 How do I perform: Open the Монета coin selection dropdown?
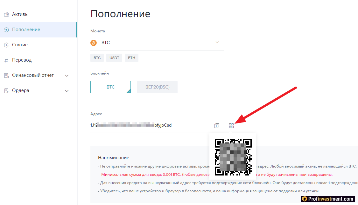tap(157, 43)
